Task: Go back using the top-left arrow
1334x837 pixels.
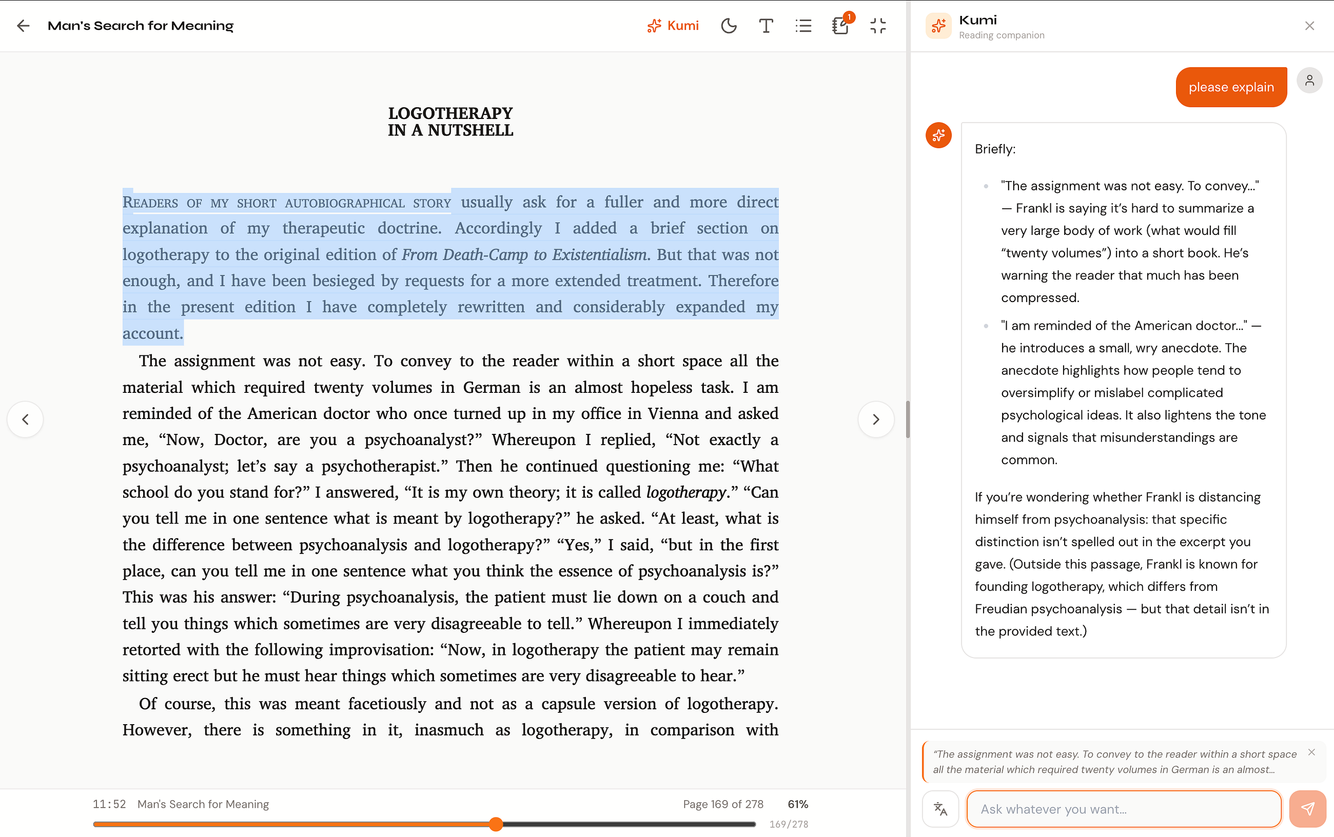Action: (23, 26)
